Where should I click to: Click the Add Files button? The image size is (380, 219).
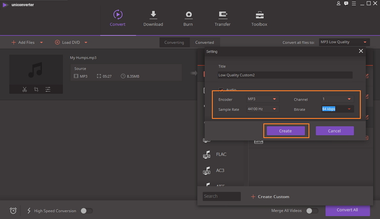tap(23, 42)
